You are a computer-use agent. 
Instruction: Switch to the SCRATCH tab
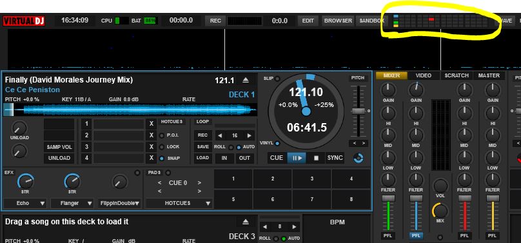457,75
